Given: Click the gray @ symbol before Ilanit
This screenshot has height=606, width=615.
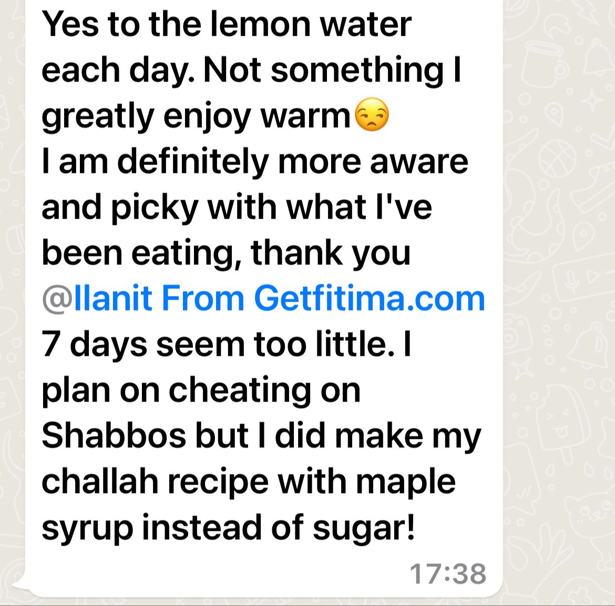Looking at the screenshot, I should coord(57,300).
